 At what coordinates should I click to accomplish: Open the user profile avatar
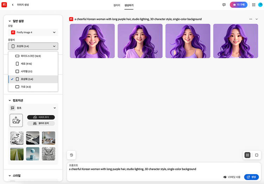[x=260, y=5]
